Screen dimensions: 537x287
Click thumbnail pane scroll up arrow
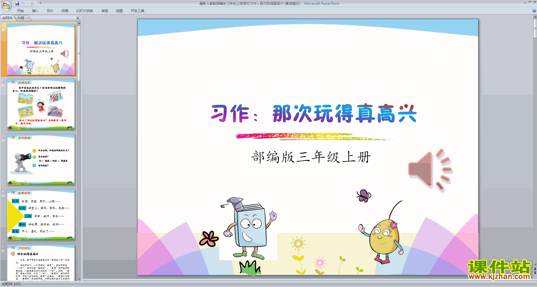tap(79, 23)
